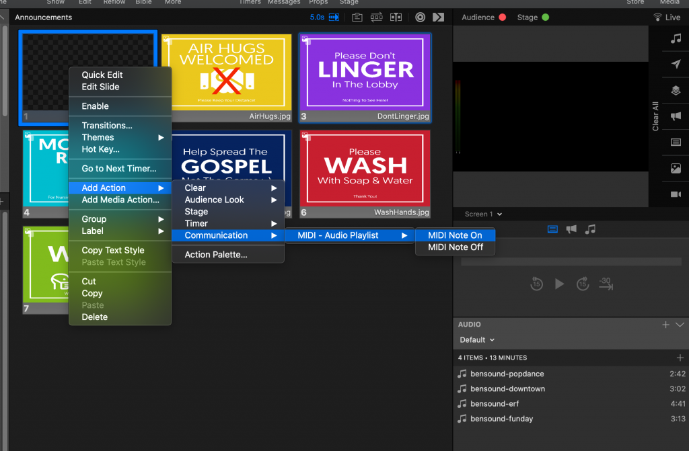Choose Add Media Action... menu entry
The height and width of the screenshot is (451, 689).
click(x=120, y=200)
